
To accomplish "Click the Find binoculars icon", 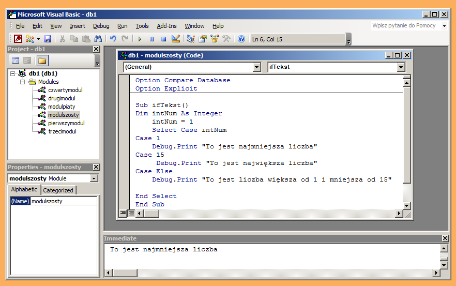I will (98, 39).
